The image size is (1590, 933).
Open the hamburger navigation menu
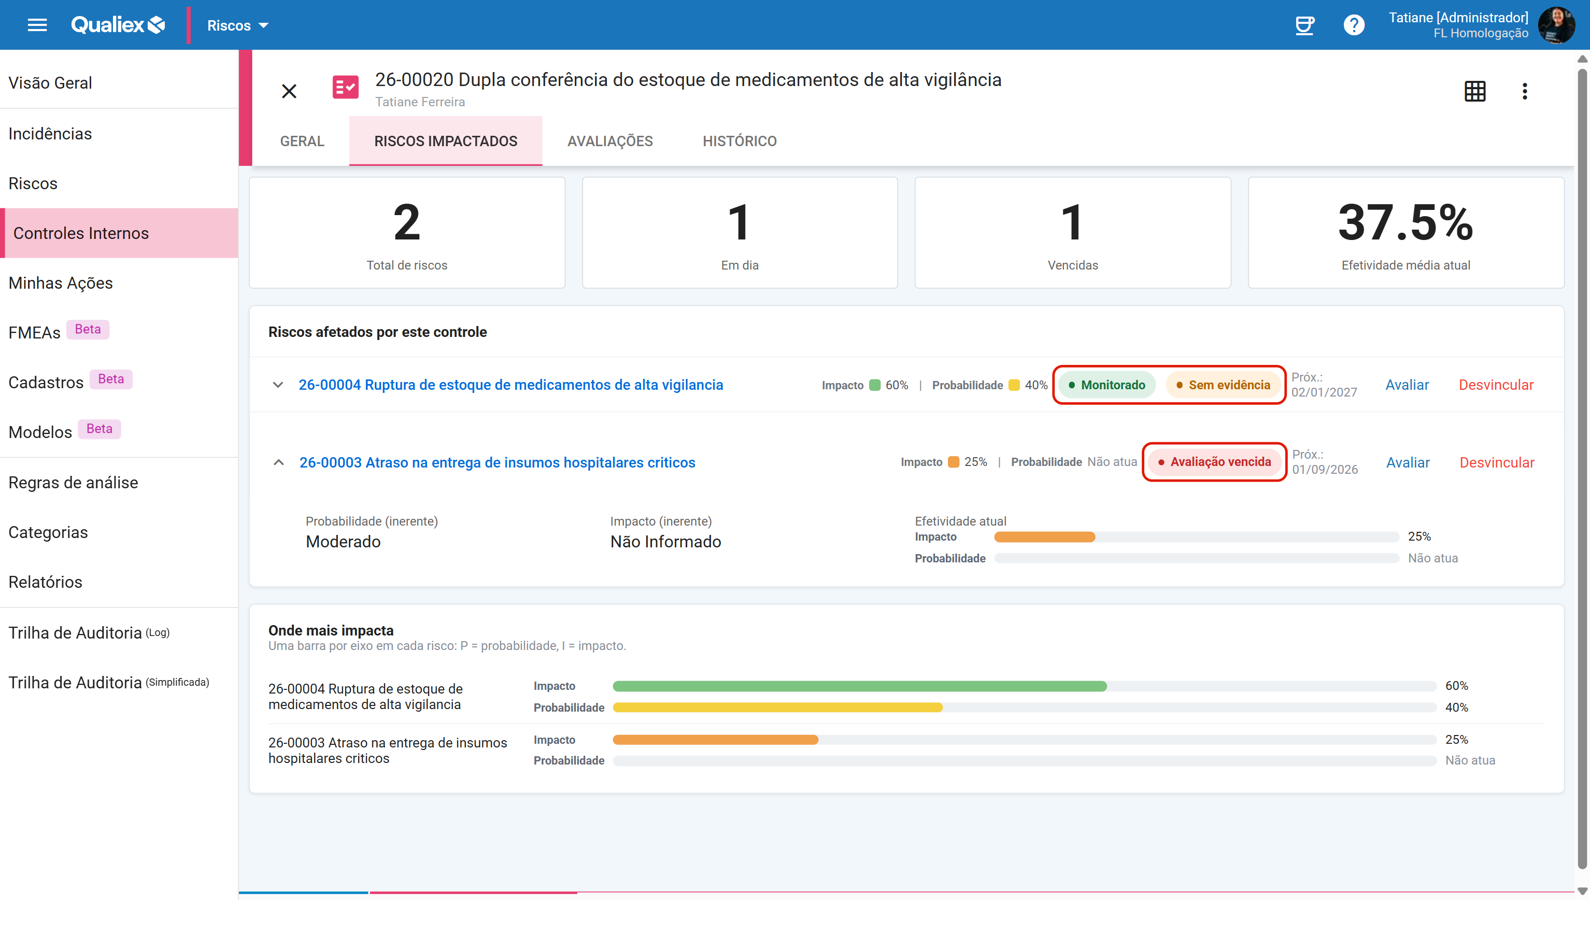pos(37,25)
